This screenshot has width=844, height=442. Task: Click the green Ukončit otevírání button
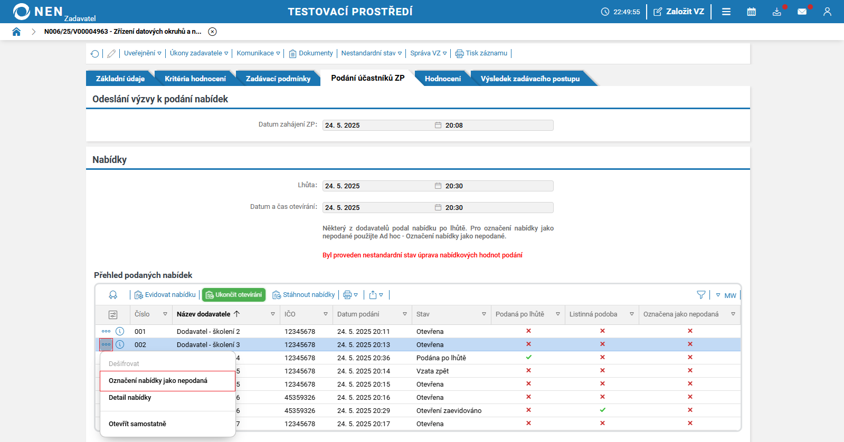(x=234, y=295)
